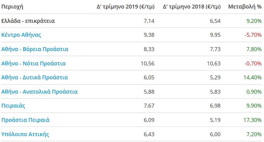This screenshot has width=264, height=142.
Task: Click the -5,70% change value
Action: pos(253,35)
